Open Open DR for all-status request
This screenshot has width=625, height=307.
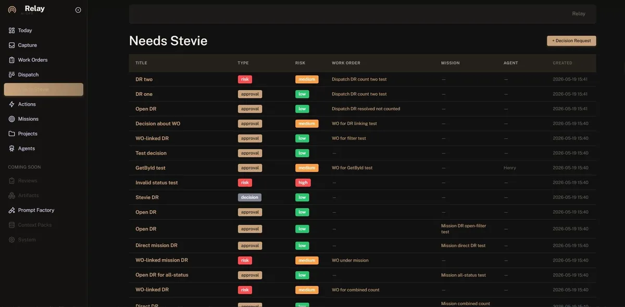(162, 275)
